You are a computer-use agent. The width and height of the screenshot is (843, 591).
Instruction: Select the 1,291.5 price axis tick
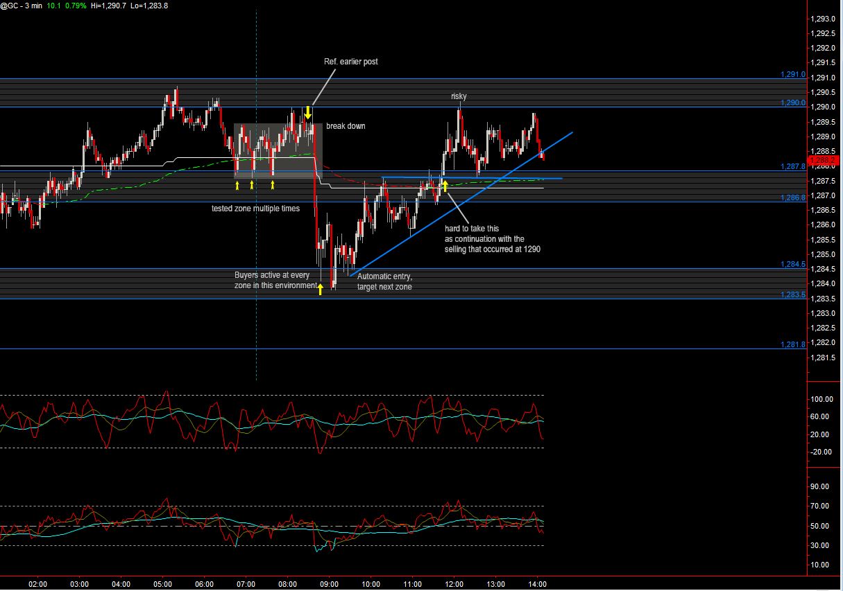tap(823, 63)
